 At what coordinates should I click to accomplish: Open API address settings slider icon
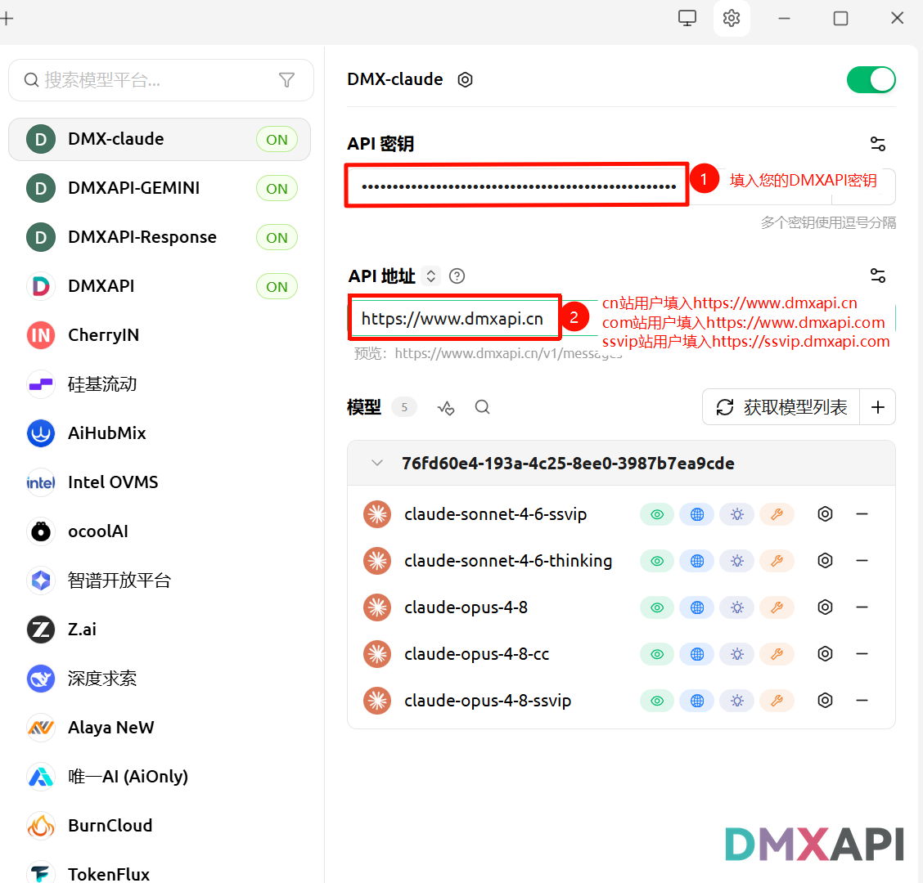[x=878, y=276]
